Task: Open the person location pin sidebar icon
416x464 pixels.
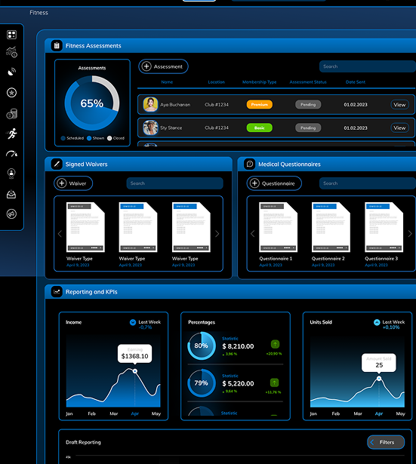Action: click(x=11, y=174)
